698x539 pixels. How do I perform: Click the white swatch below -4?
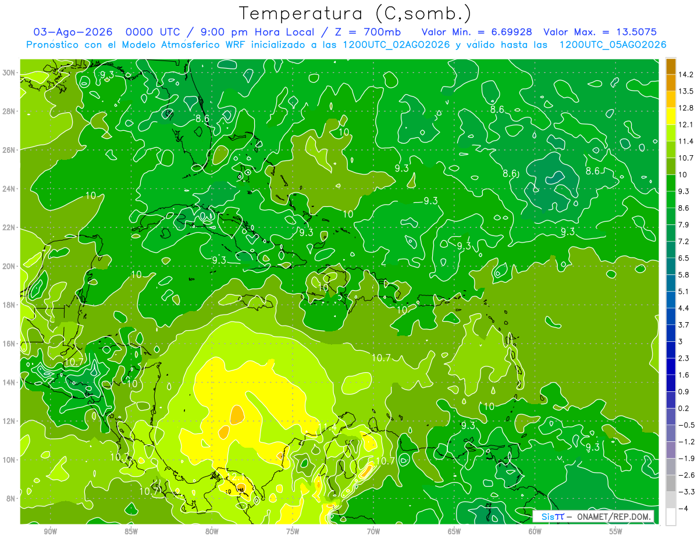coord(671,517)
